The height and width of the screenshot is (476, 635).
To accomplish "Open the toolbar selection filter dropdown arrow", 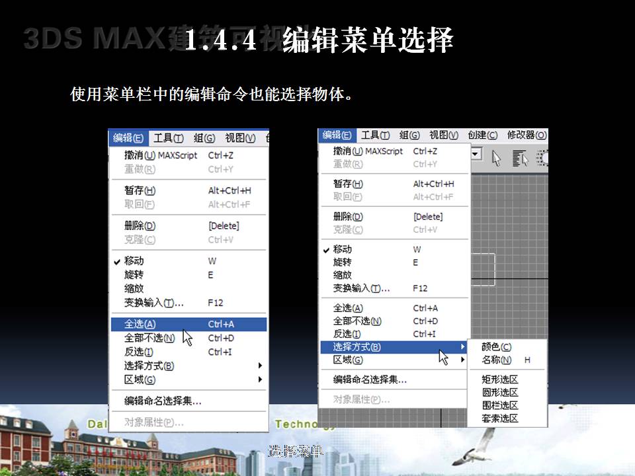I will click(476, 154).
